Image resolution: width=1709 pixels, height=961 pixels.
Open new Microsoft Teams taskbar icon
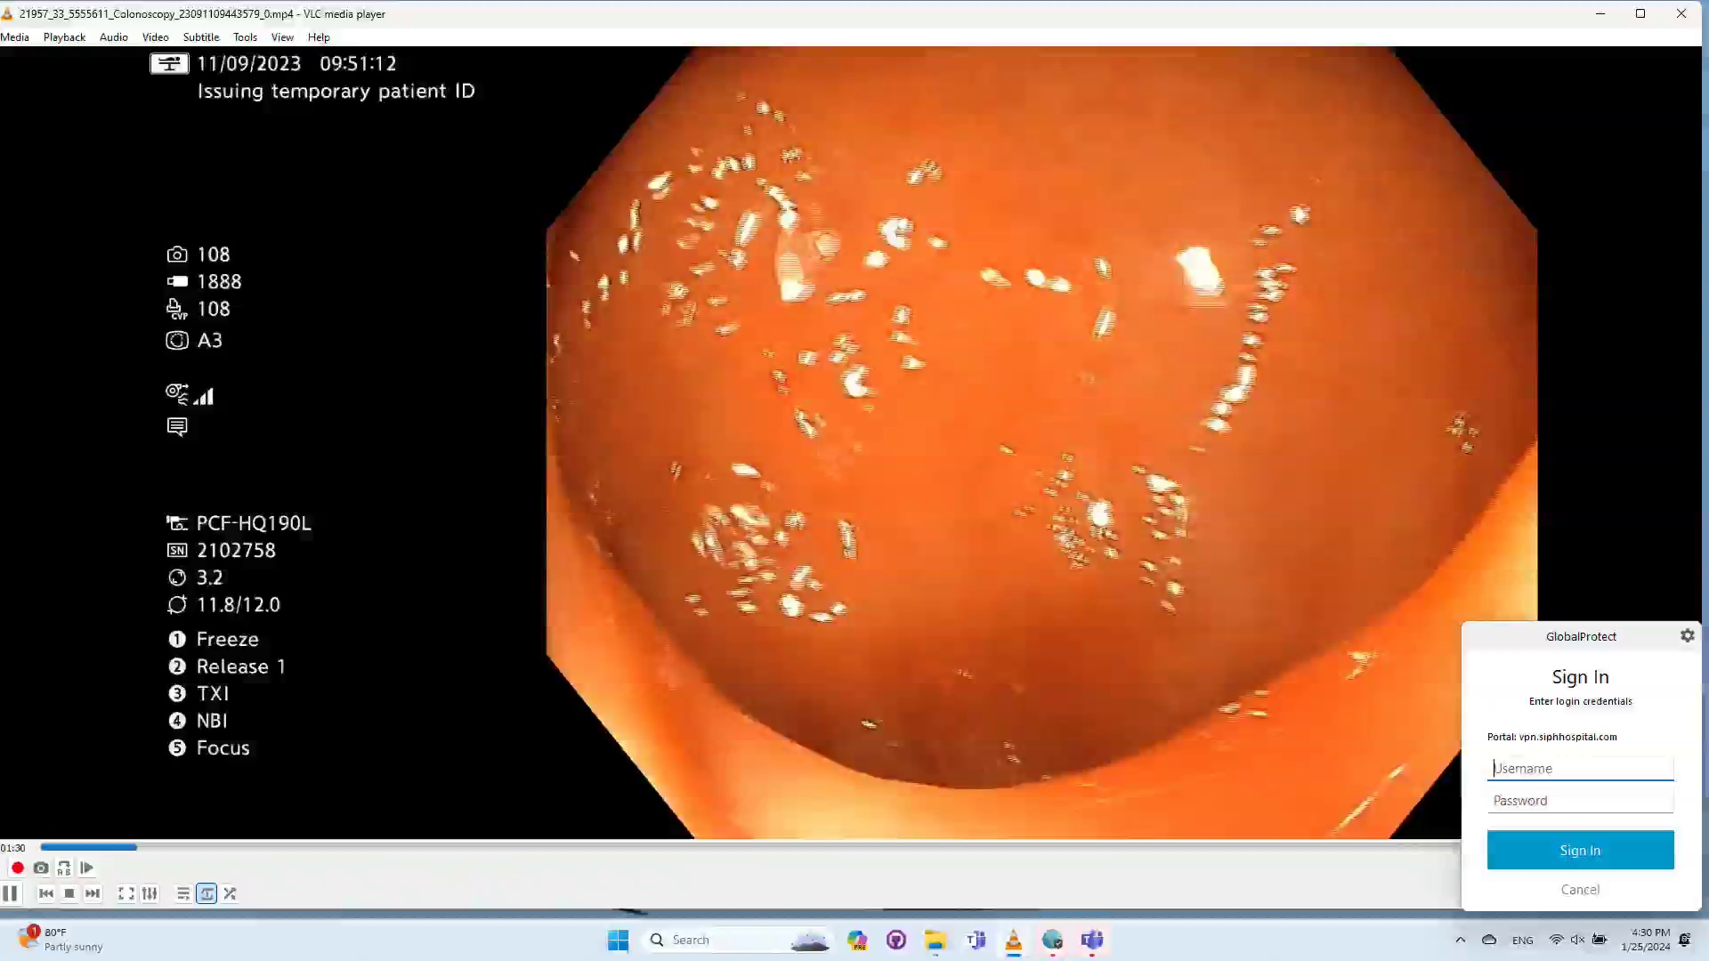1092,940
